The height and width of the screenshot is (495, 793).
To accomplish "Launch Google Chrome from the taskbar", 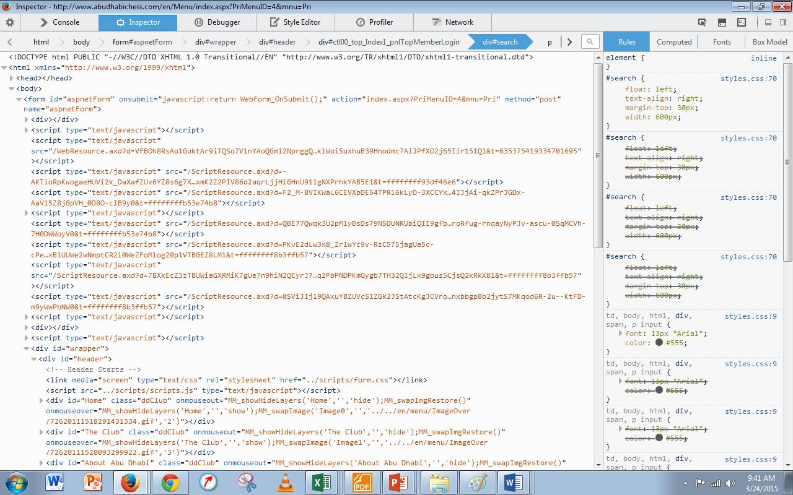I will tap(170, 483).
